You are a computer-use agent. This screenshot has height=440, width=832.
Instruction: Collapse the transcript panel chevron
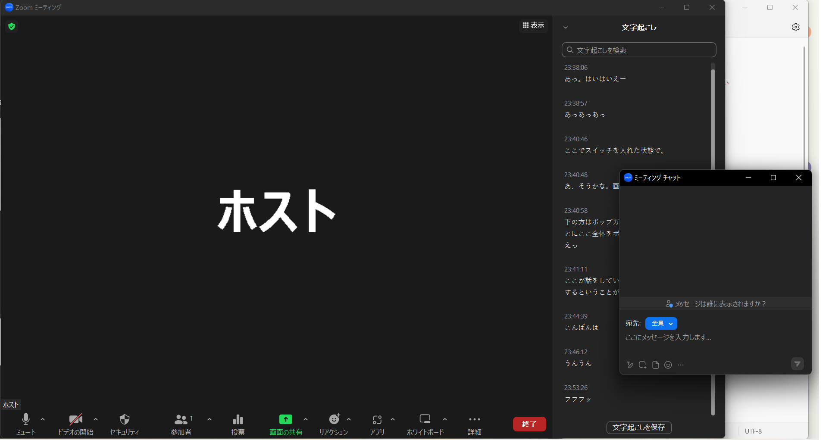click(566, 28)
